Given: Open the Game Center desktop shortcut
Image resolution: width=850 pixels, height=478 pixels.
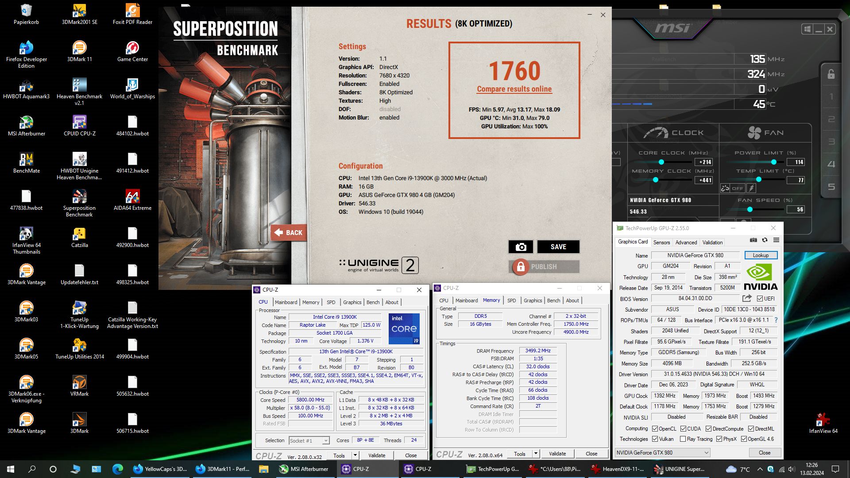Looking at the screenshot, I should (132, 51).
